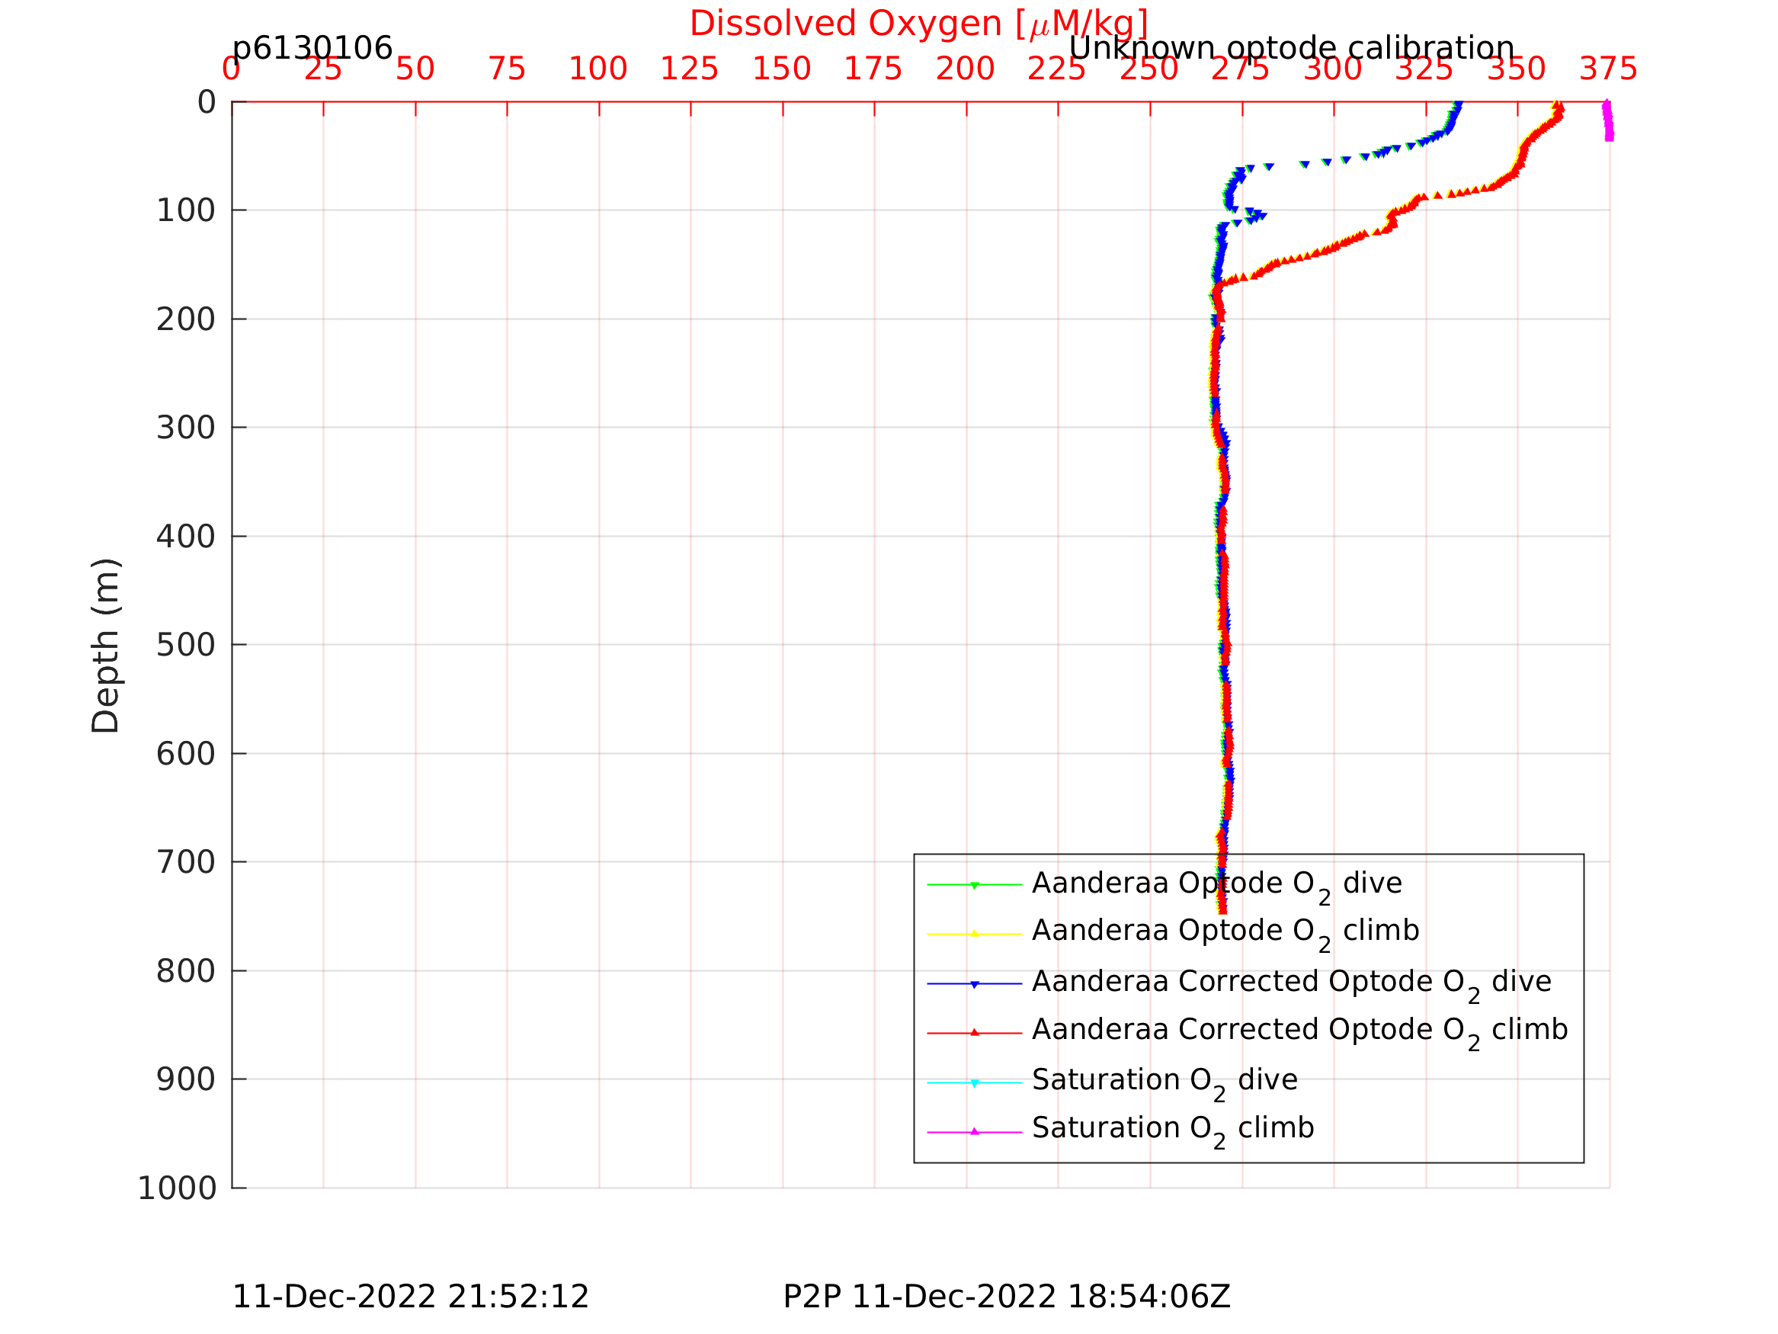1778x1334 pixels.
Task: Click the blue corrected dive legend marker
Action: [974, 983]
